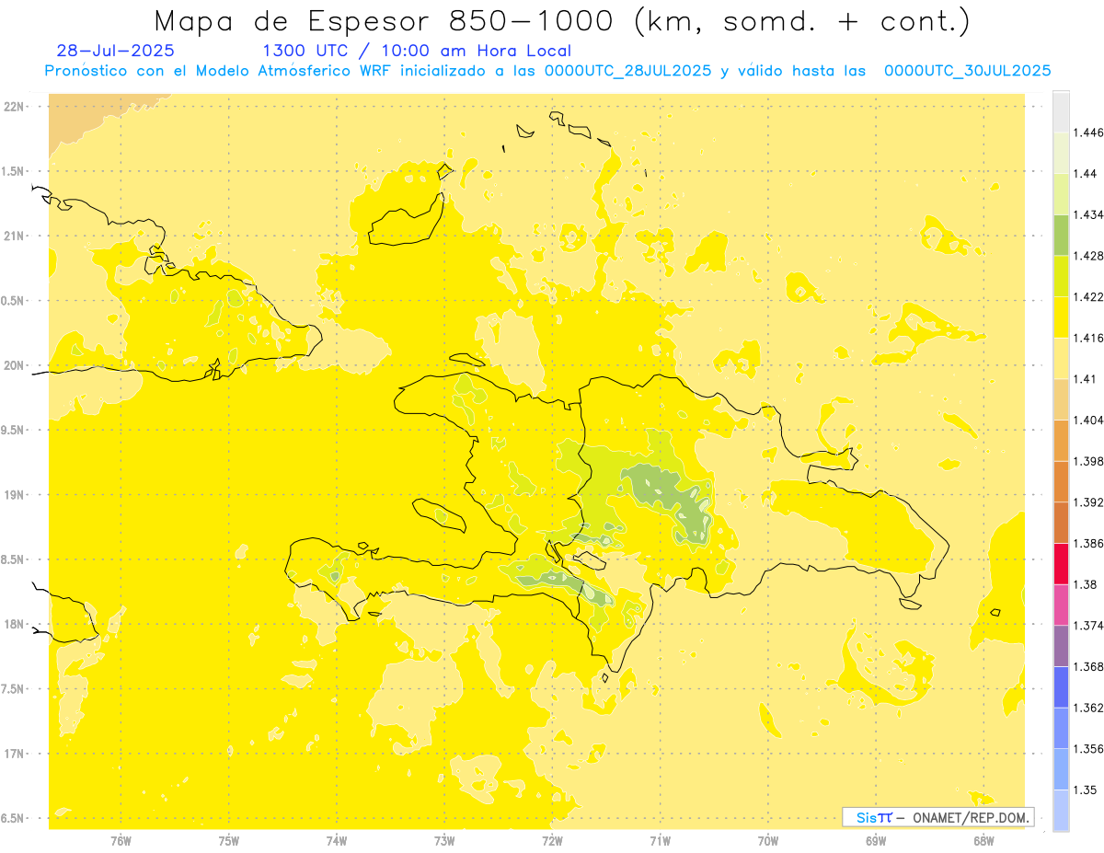Click the longitude label 76W

pyautogui.click(x=121, y=841)
